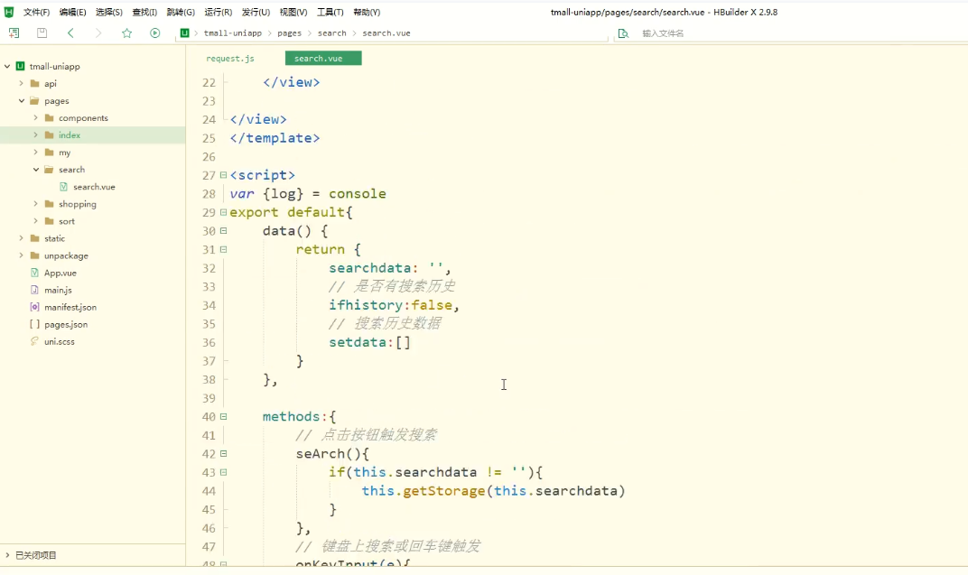Open the 查找(I) menu
The height and width of the screenshot is (575, 968).
pyautogui.click(x=144, y=13)
